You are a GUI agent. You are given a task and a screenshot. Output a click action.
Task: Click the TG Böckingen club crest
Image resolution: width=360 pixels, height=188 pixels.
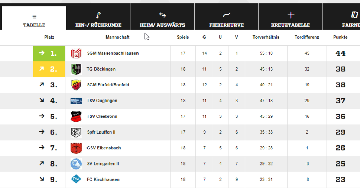[x=76, y=69]
